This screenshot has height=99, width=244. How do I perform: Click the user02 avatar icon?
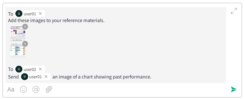[x=19, y=69]
